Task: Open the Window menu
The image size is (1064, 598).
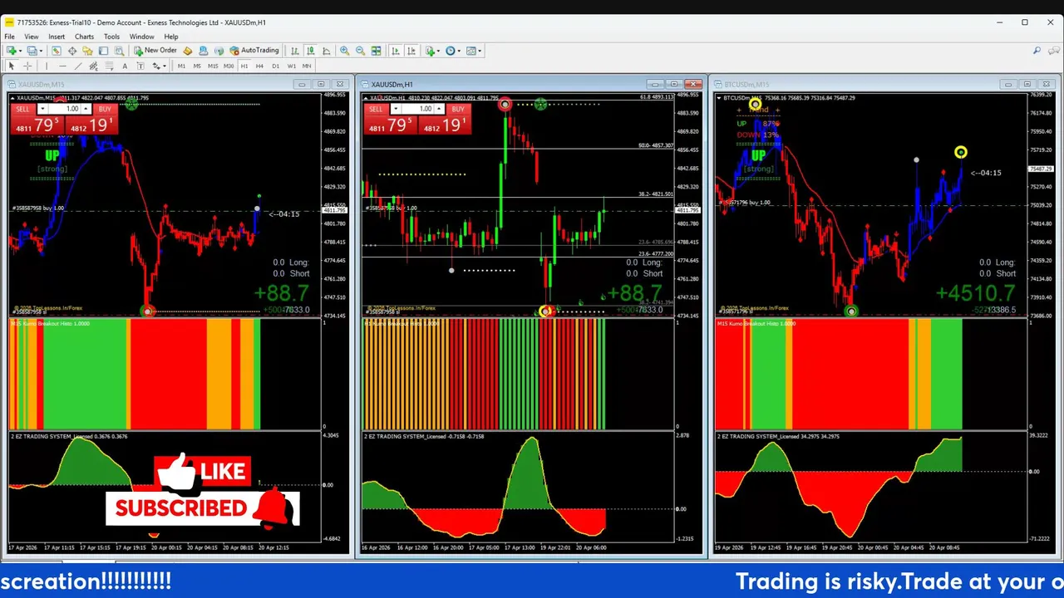Action: pyautogui.click(x=141, y=37)
